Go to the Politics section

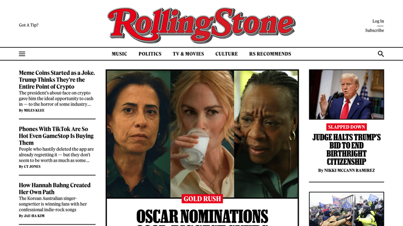pyautogui.click(x=150, y=54)
